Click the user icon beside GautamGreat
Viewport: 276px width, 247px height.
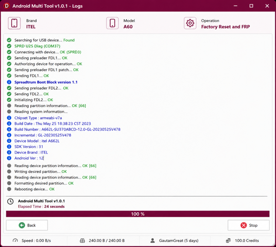click(153, 241)
